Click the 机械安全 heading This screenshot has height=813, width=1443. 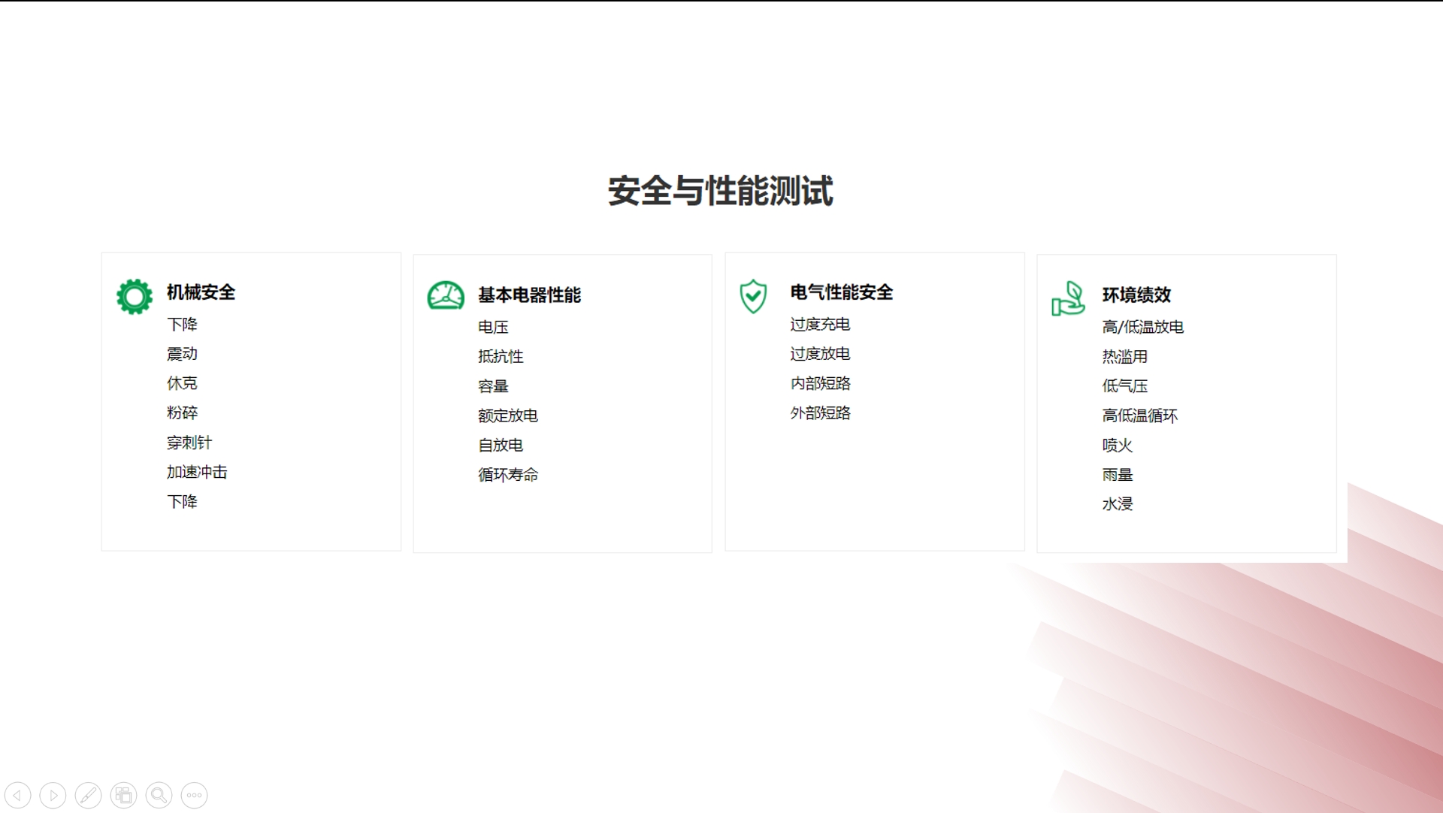(201, 292)
